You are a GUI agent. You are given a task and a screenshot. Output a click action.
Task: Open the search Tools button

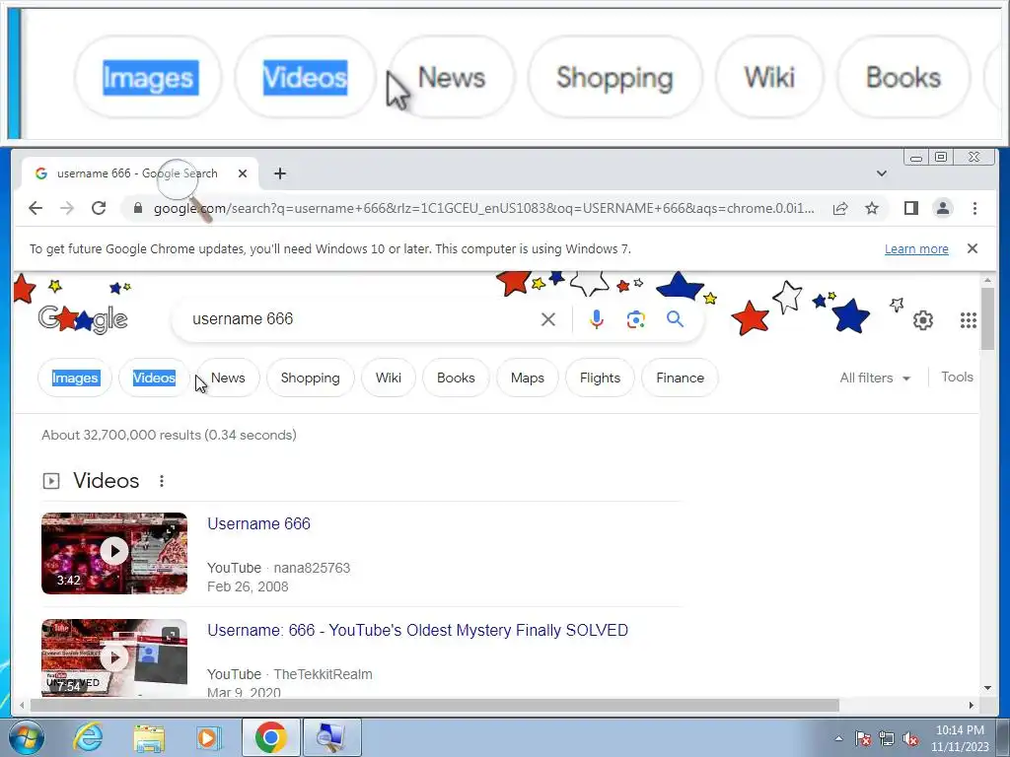(x=957, y=378)
